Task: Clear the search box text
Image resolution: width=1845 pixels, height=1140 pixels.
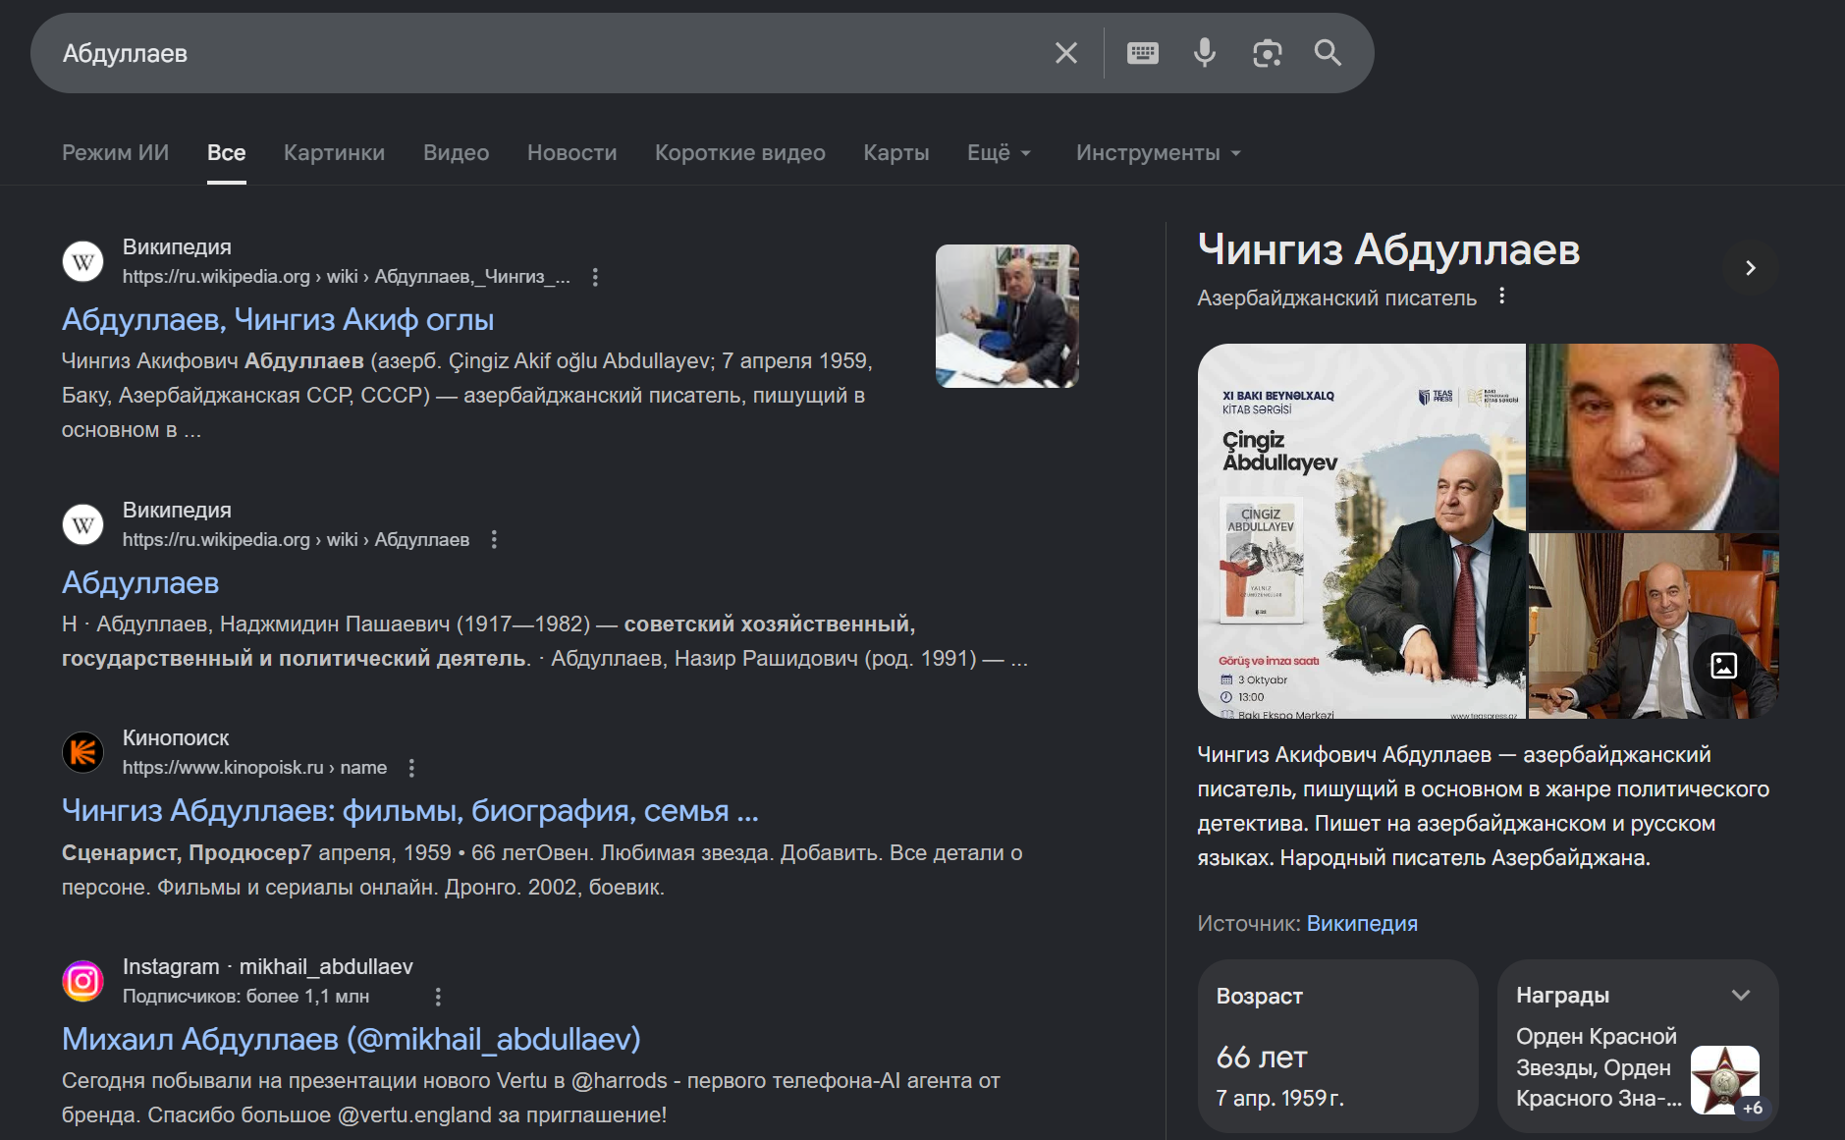Action: pyautogui.click(x=1065, y=53)
